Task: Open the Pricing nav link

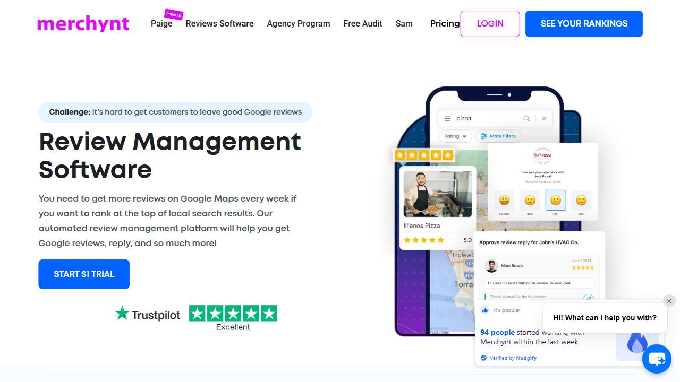Action: tap(445, 23)
